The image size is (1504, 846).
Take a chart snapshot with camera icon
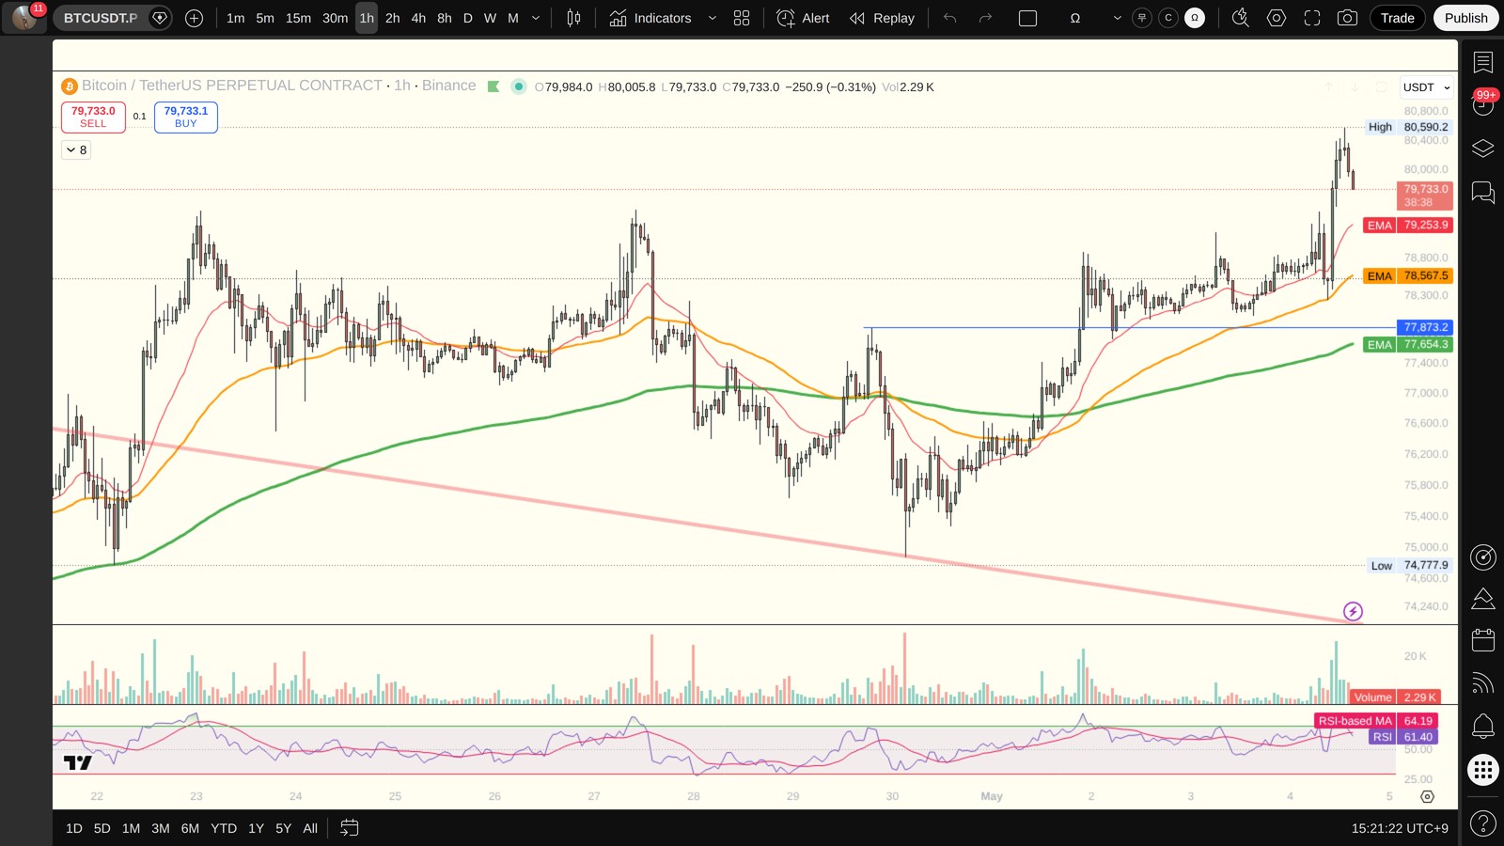click(x=1347, y=18)
